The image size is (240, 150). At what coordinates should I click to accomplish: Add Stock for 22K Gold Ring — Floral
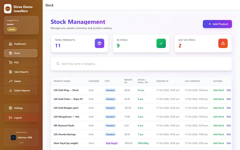coord(219,90)
